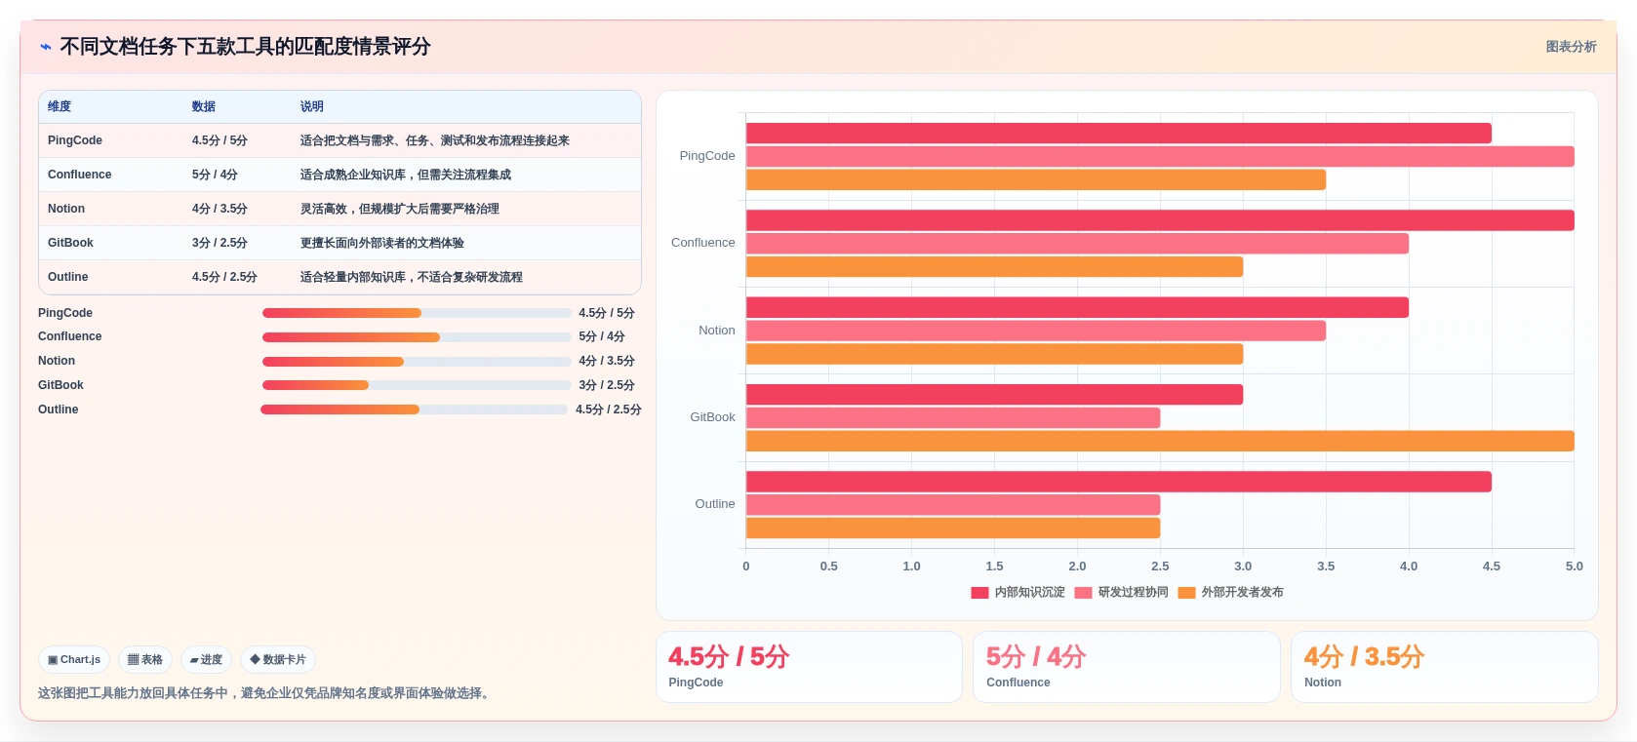Toggle the 外部开发者发布 legend swatch
Viewport: 1637px width, 742px height.
[1187, 593]
